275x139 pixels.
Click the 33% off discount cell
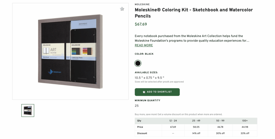click(245, 133)
